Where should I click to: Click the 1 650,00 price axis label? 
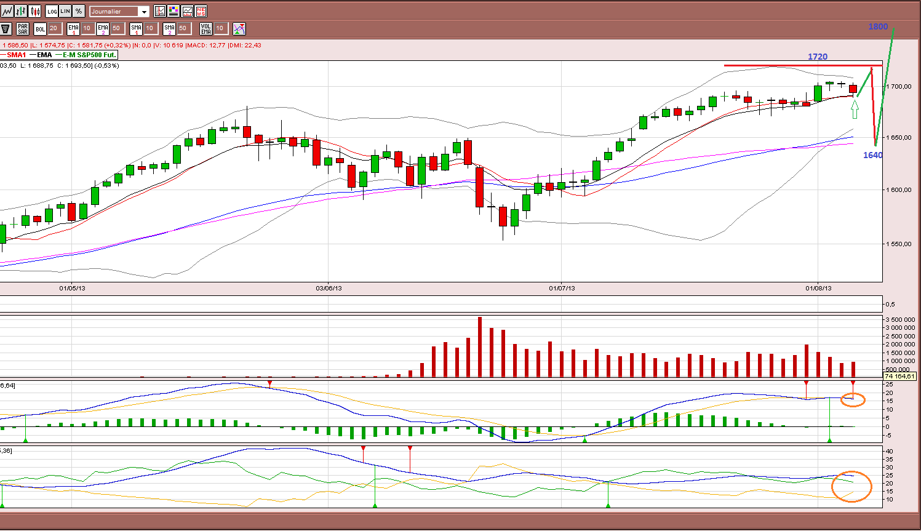(x=898, y=138)
